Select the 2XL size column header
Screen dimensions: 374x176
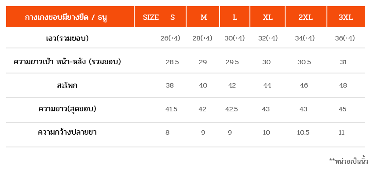point(306,17)
